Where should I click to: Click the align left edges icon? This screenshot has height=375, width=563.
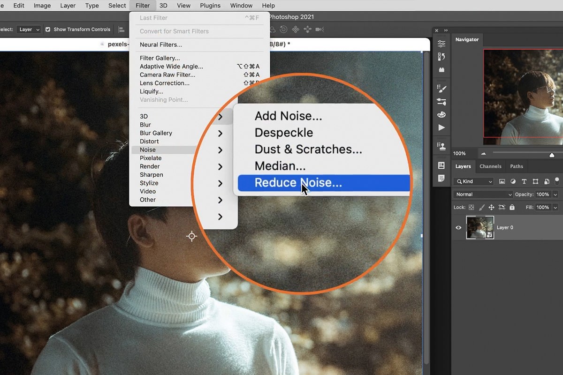[122, 29]
